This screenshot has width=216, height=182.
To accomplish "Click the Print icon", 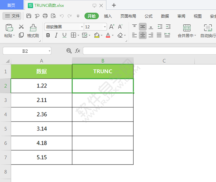I will pyautogui.click(x=45, y=16).
